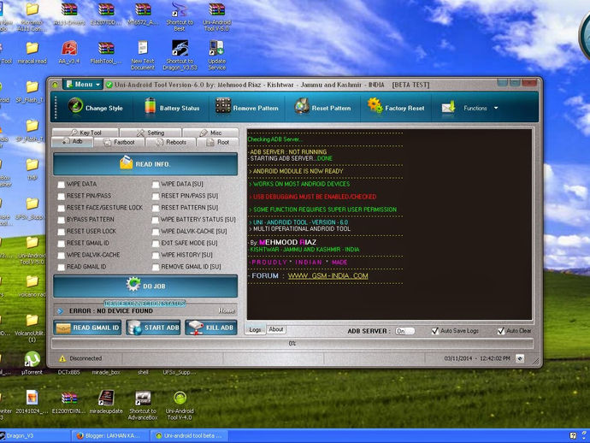The height and width of the screenshot is (443, 590).
Task: Select Uni-android tool beta taskbar item
Action: point(190,436)
